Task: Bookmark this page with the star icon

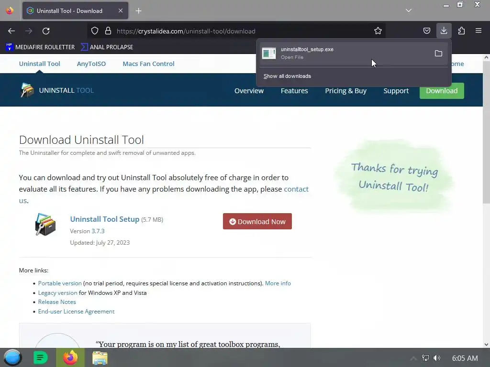Action: point(378,31)
